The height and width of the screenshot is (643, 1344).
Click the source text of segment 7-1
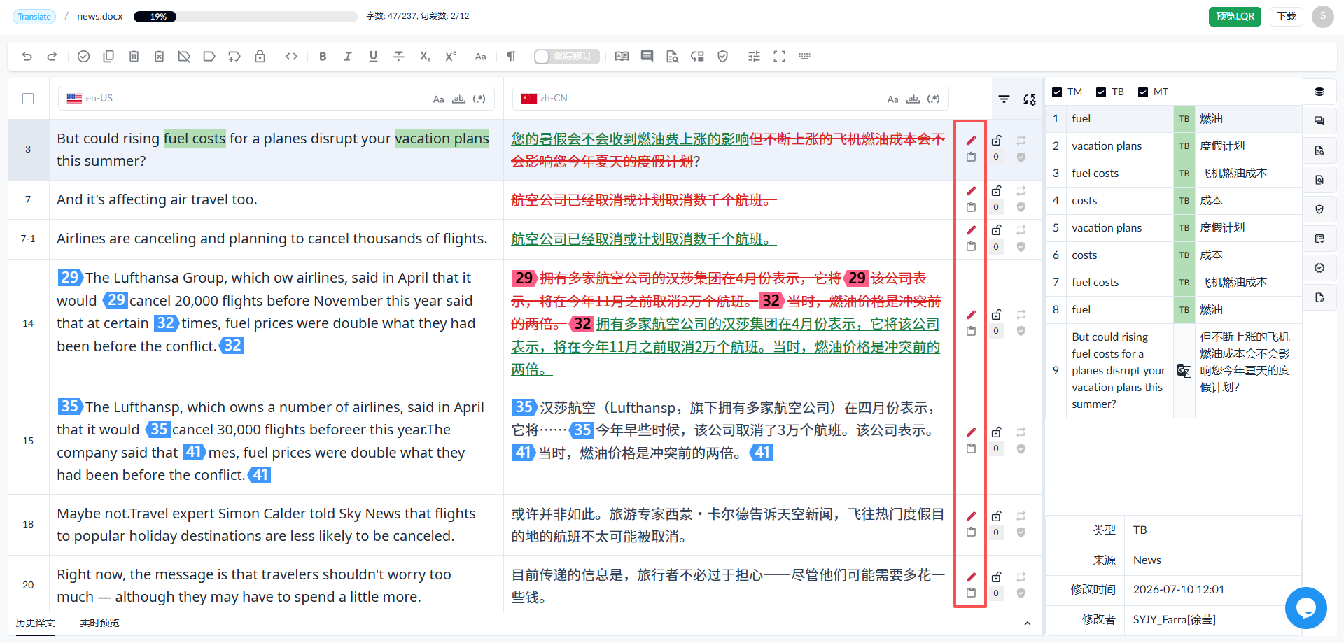point(272,239)
